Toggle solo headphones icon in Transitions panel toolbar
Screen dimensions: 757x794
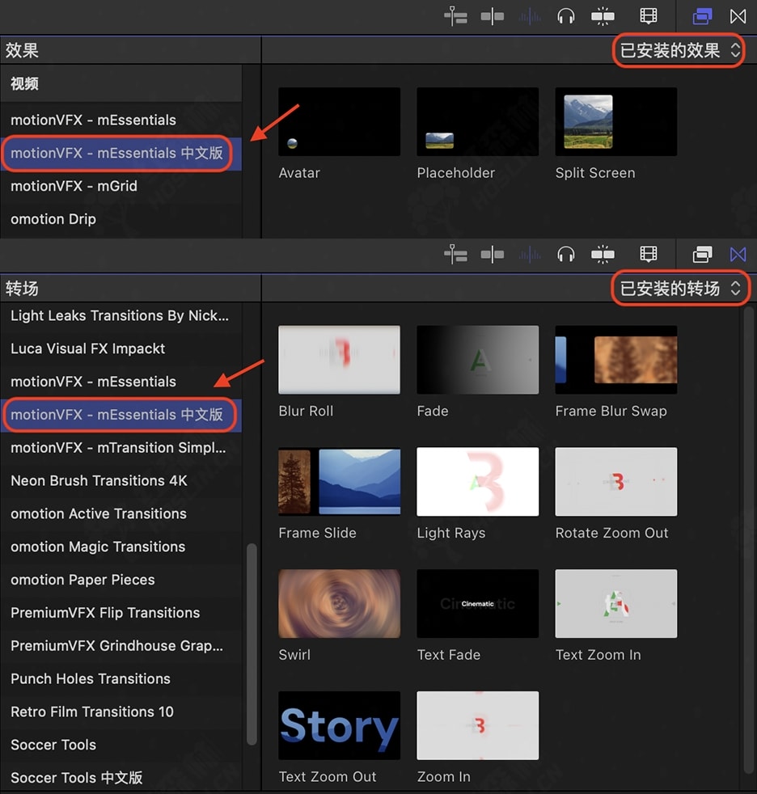tap(565, 255)
